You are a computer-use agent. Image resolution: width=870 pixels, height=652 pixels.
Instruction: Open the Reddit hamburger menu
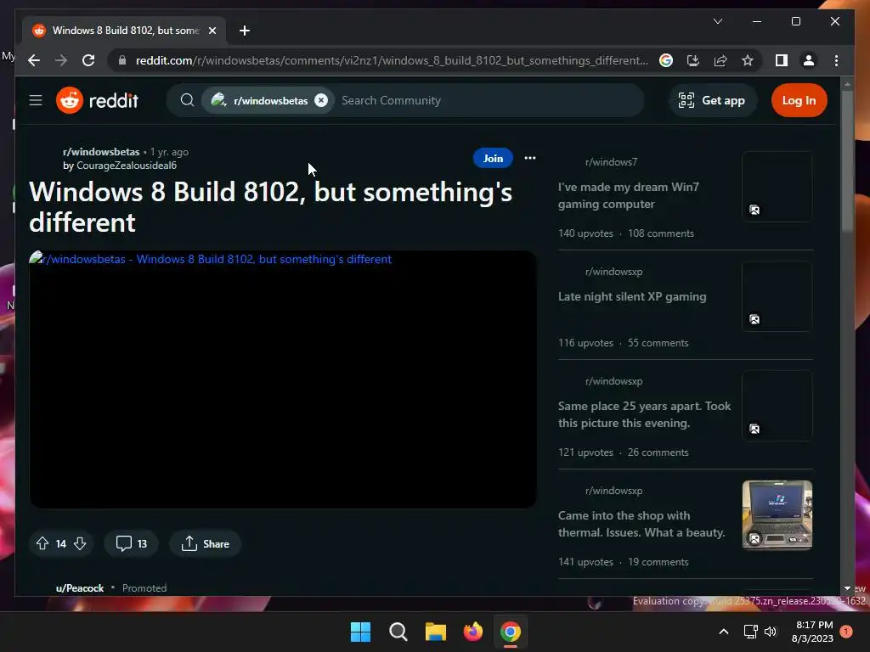tap(36, 100)
